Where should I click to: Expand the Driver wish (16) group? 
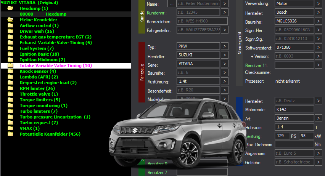(37, 31)
